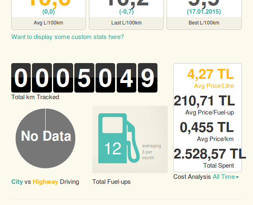Click the Avg Price/Fuel-up label
This screenshot has width=253, height=205.
tap(210, 112)
